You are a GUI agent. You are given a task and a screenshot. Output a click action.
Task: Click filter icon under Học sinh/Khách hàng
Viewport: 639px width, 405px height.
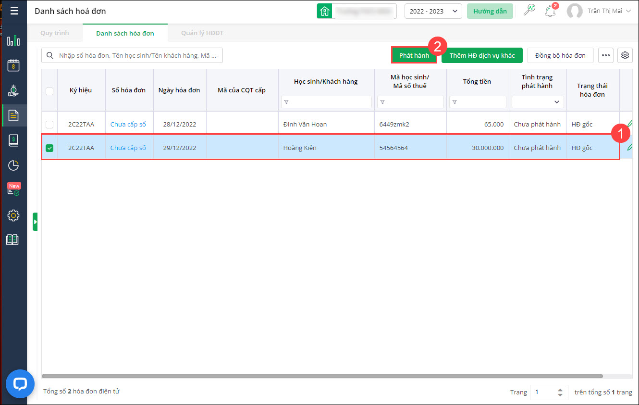click(x=286, y=102)
